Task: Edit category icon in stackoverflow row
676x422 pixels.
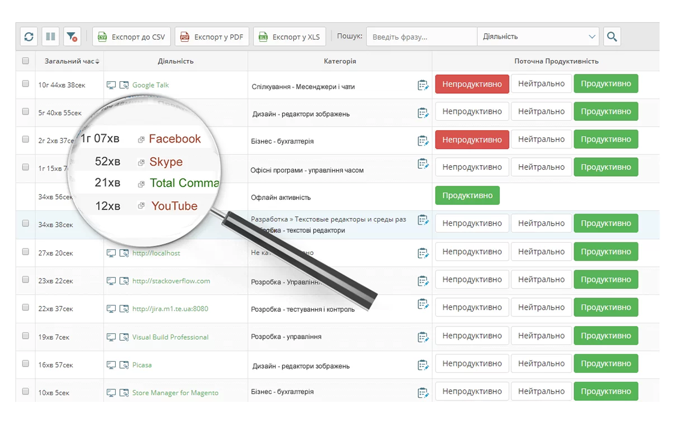Action: pyautogui.click(x=423, y=281)
